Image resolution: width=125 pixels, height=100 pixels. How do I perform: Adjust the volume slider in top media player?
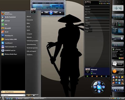point(56,6)
